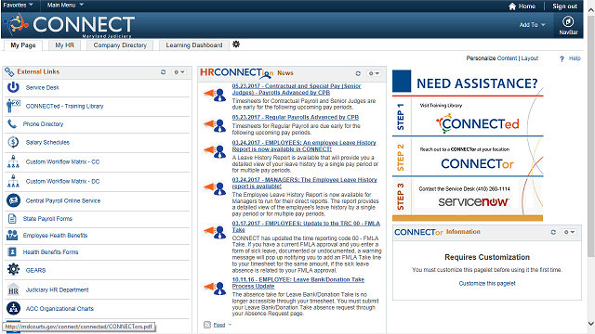
Task: Click the GEARS gear icon
Action: pyautogui.click(x=13, y=270)
